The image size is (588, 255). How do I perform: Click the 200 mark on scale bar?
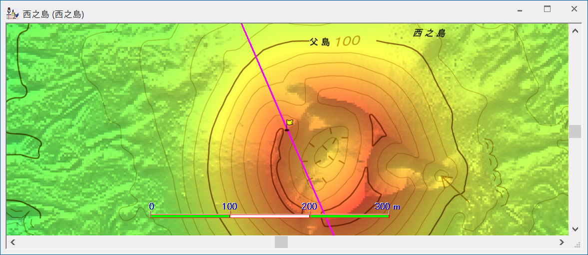309,206
